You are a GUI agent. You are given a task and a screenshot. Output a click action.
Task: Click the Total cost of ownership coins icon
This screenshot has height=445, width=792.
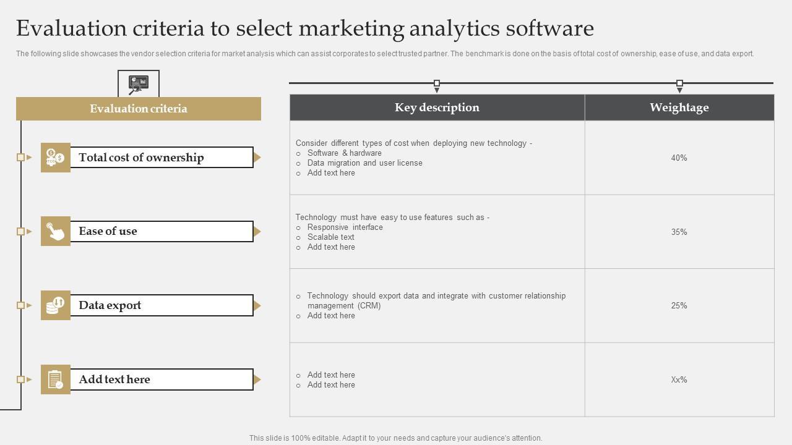[x=56, y=158]
